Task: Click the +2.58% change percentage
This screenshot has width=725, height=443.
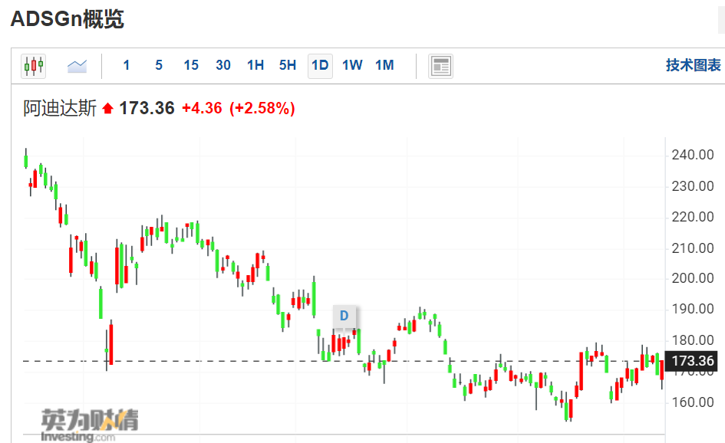Action: (262, 109)
